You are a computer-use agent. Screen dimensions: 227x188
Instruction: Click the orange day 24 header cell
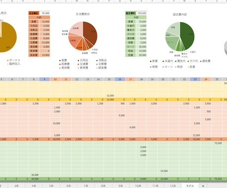(206, 79)
